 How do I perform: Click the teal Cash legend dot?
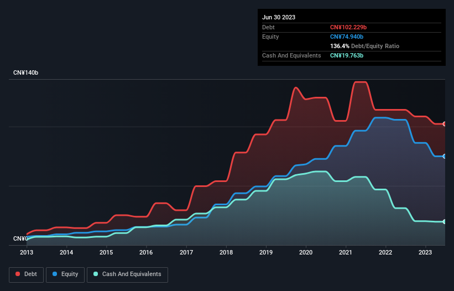(96, 274)
